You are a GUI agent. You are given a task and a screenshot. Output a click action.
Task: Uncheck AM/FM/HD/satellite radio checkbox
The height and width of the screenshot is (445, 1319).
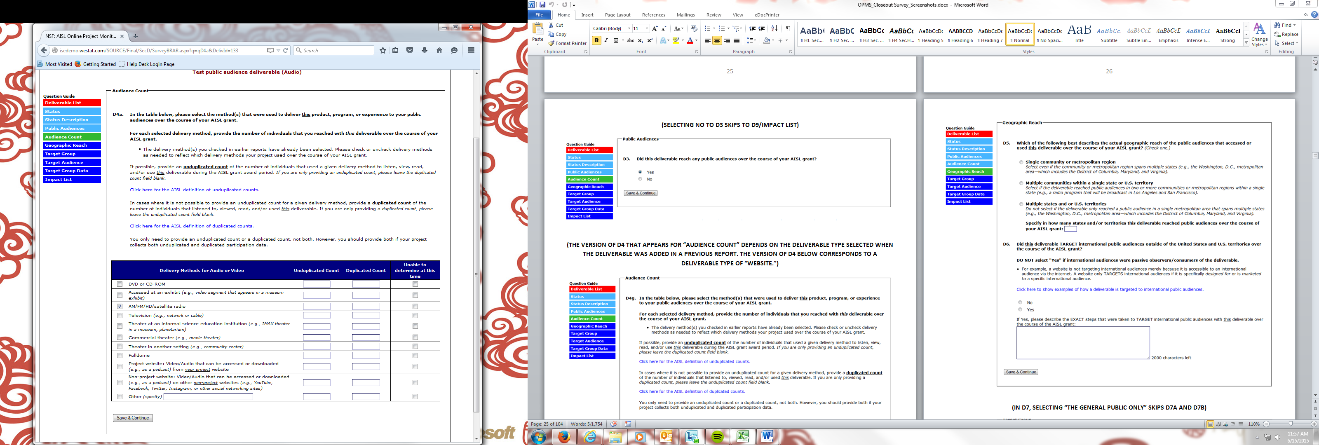coord(120,306)
